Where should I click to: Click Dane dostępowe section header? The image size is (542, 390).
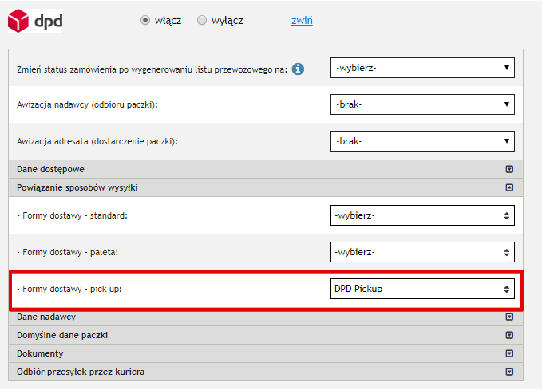pyautogui.click(x=51, y=169)
